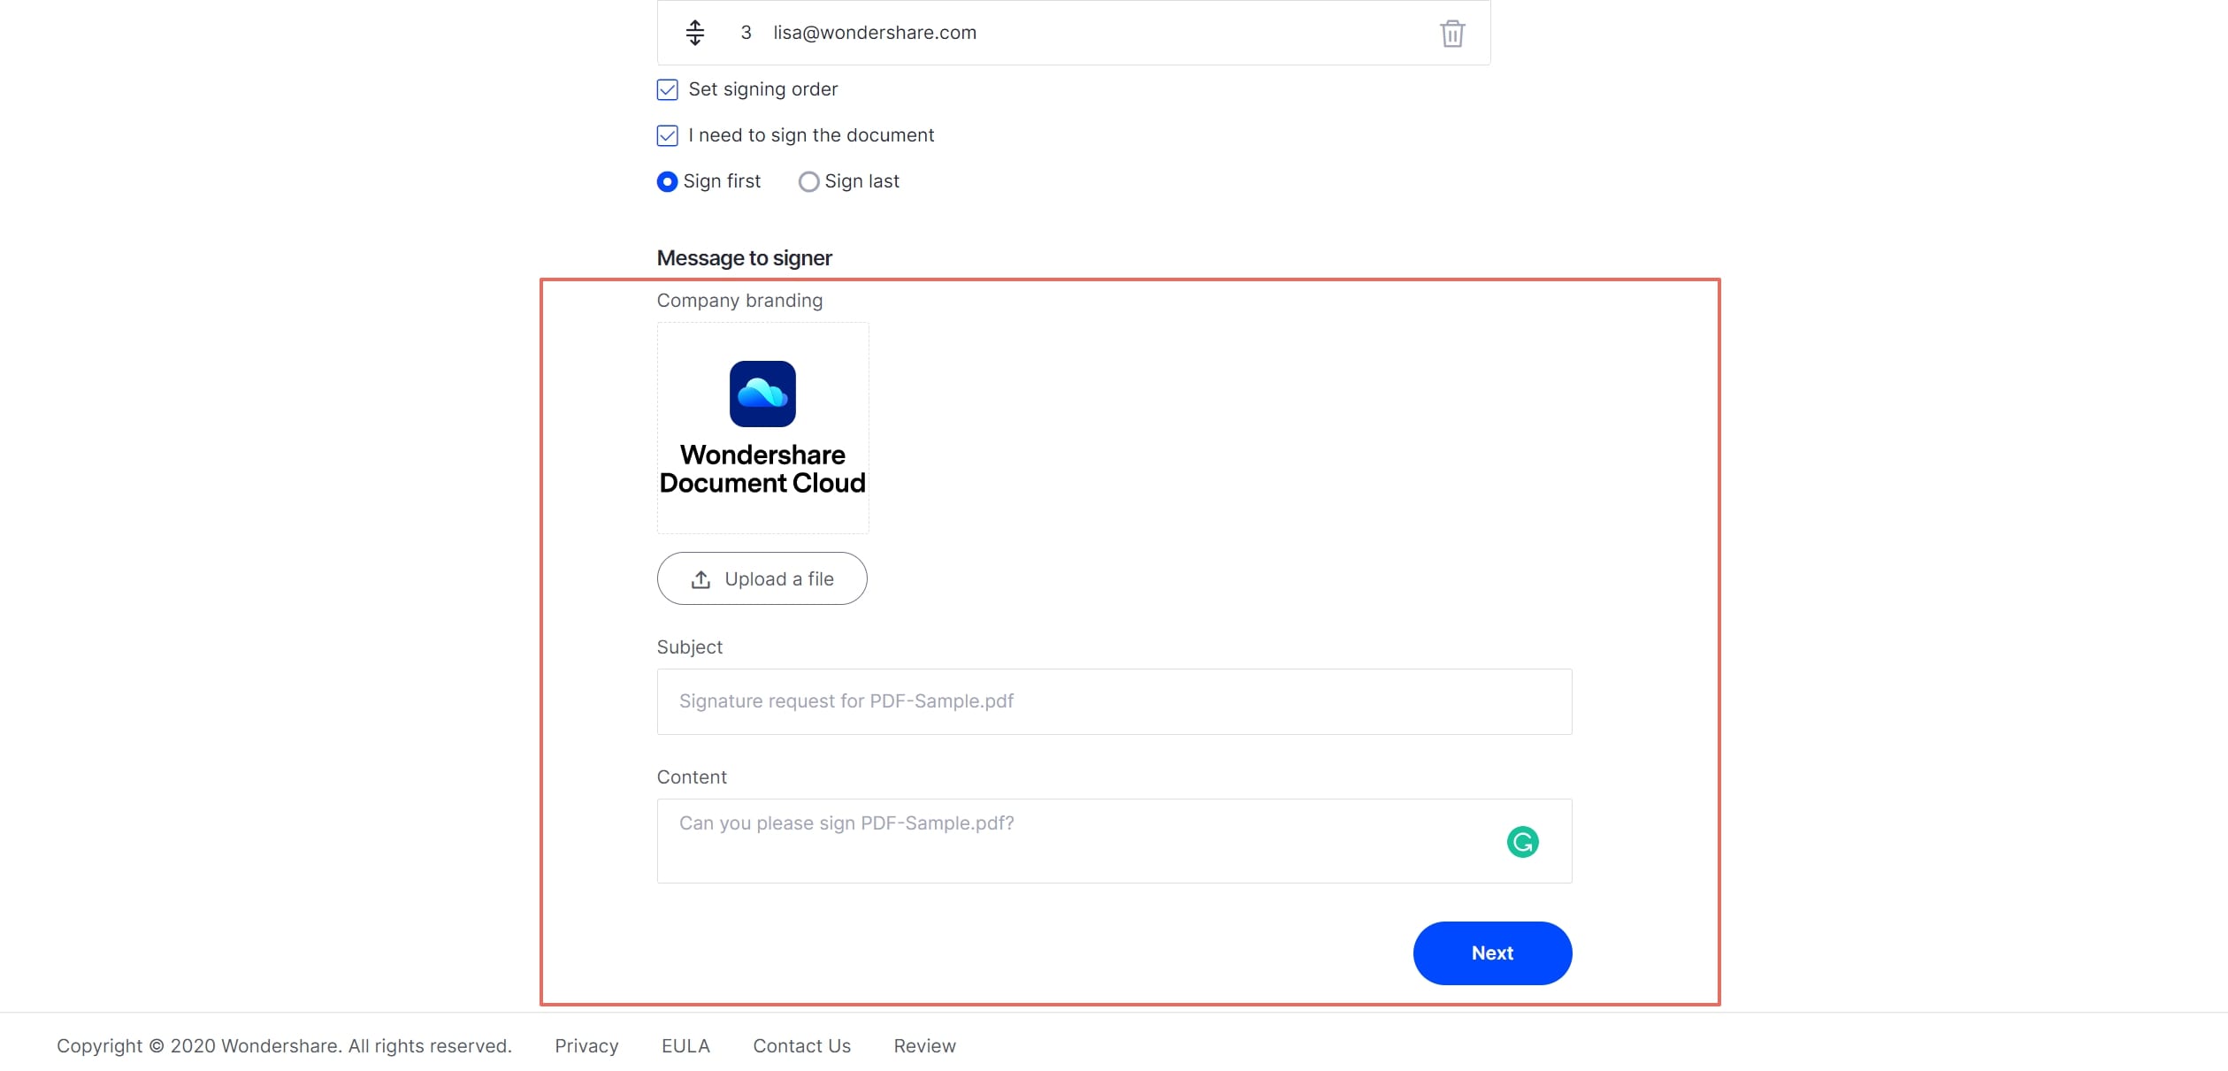Viewport: 2228px width, 1071px height.
Task: Select the Sign first radio option
Action: (668, 181)
